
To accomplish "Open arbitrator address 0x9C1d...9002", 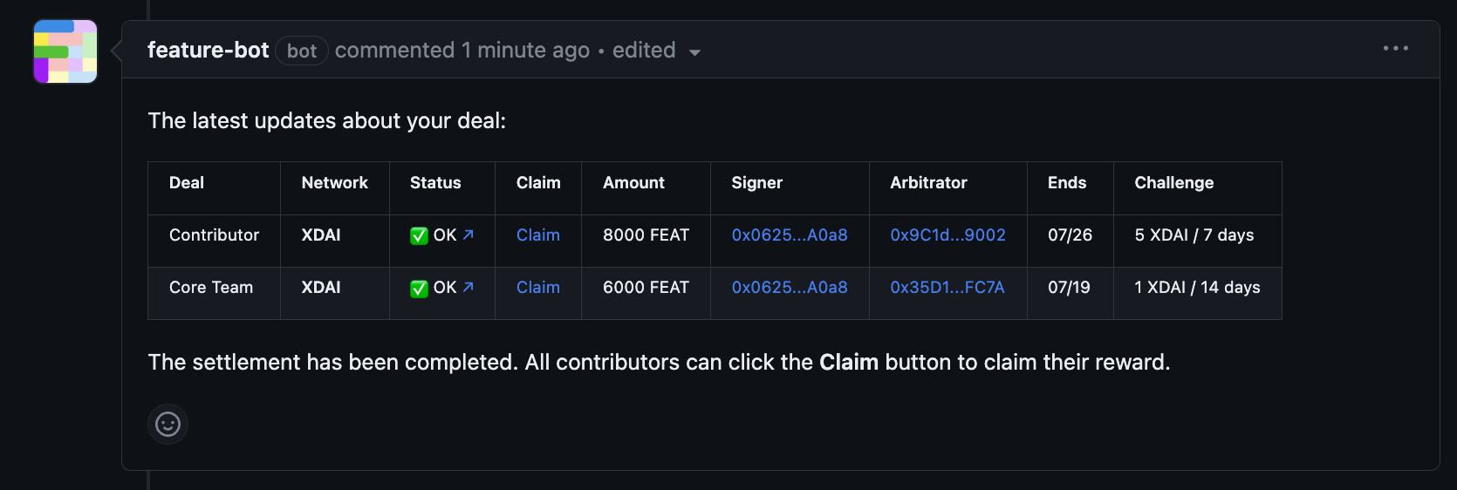I will (x=947, y=235).
